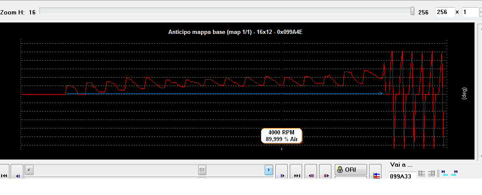Step forward with the blue right arrow button
482x195 pixels.
pos(282,172)
